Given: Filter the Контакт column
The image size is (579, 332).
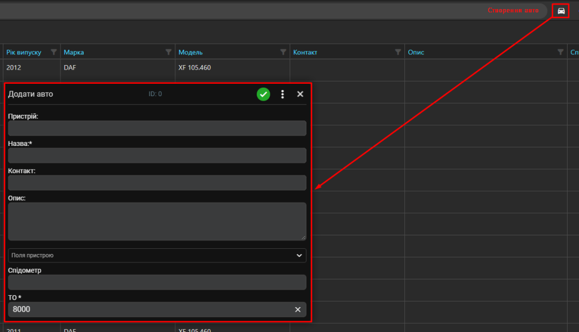Looking at the screenshot, I should [x=397, y=52].
